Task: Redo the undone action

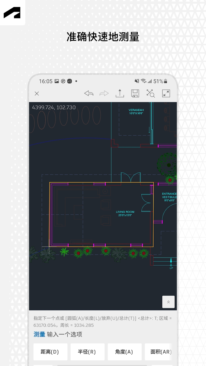Action: tap(104, 94)
